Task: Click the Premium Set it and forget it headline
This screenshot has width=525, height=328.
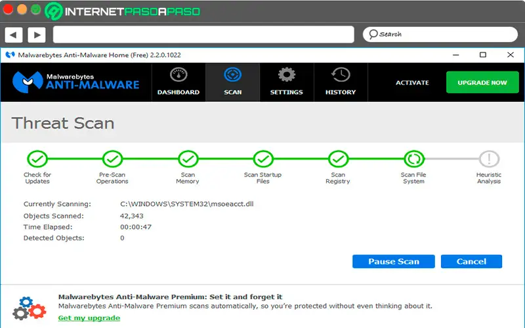Action: click(x=170, y=297)
